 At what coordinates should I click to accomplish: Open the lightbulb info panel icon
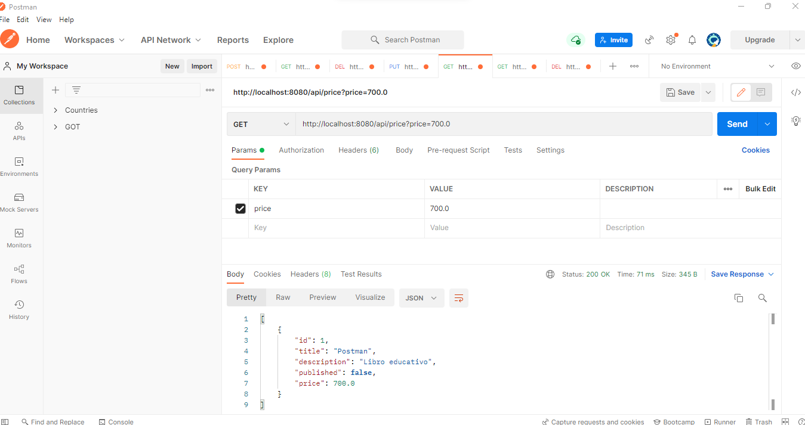(795, 121)
